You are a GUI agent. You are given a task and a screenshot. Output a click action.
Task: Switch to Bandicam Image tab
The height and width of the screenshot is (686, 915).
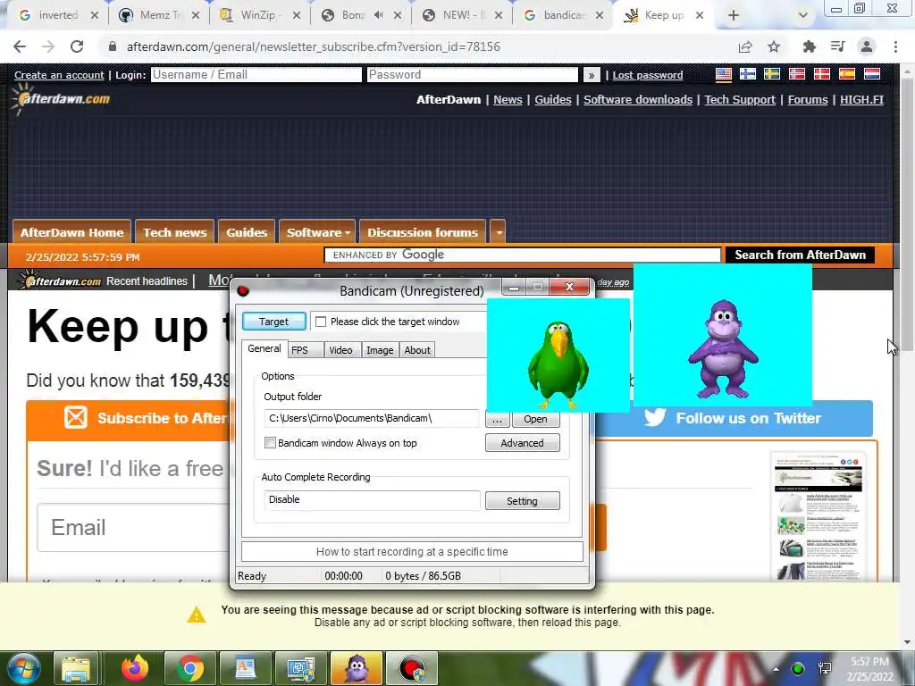(380, 350)
